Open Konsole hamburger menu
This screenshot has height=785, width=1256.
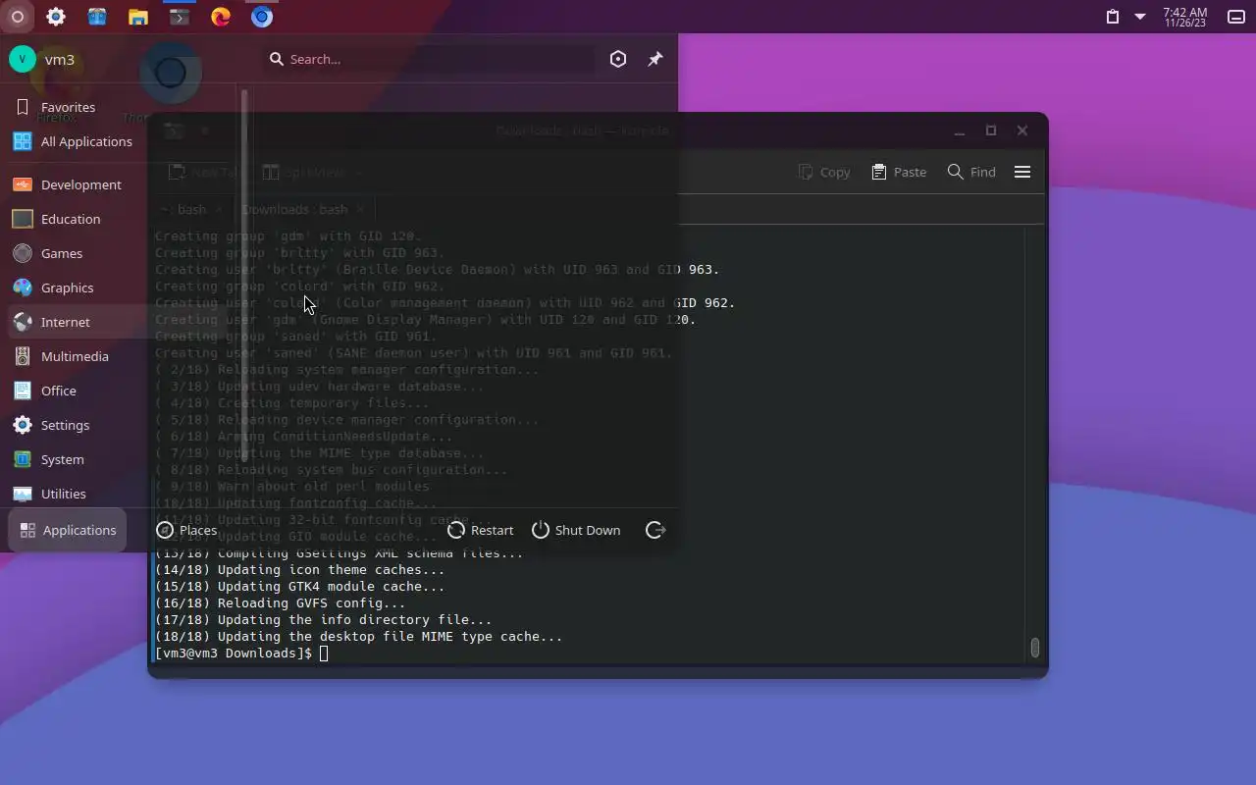coord(1022,172)
